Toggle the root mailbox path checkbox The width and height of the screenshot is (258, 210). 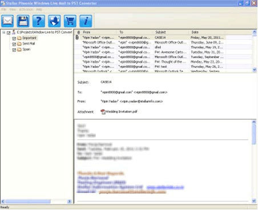(9, 33)
